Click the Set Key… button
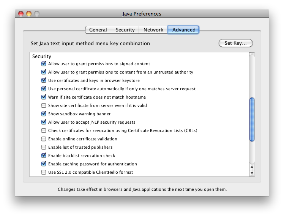The image size is (284, 217). coord(235,43)
